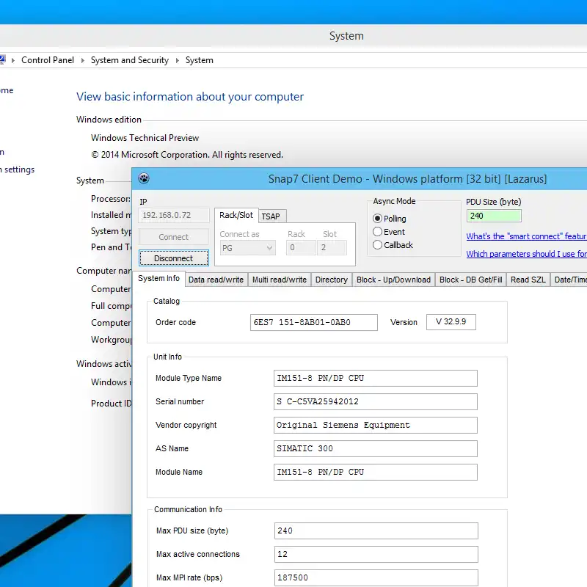The width and height of the screenshot is (587, 587).
Task: Switch to the Rack/Slot tab
Action: click(236, 215)
